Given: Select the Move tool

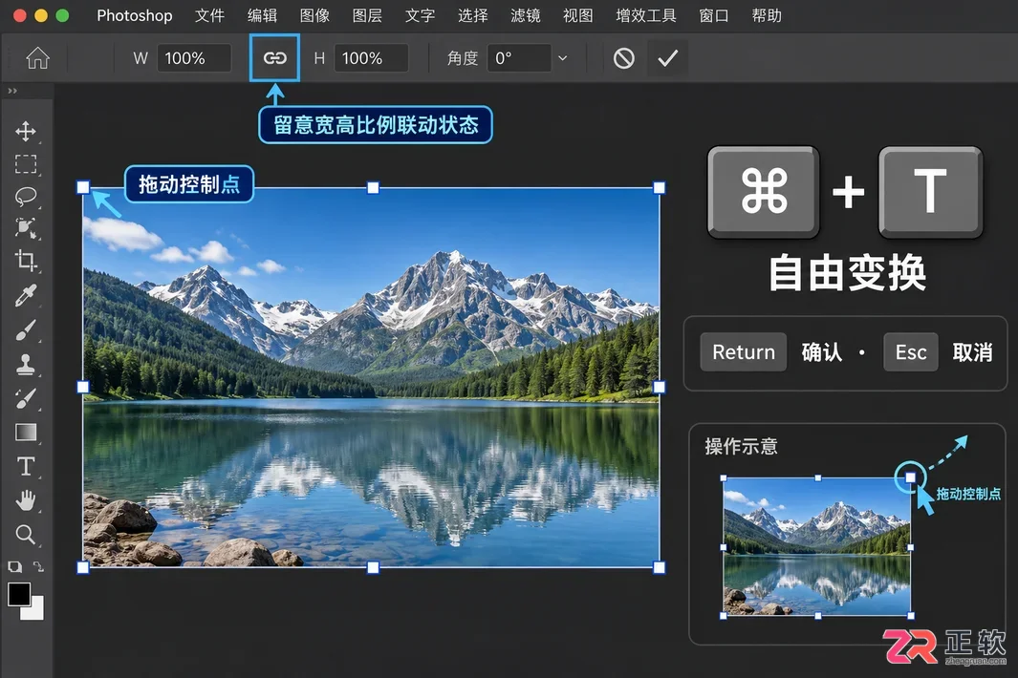Looking at the screenshot, I should tap(25, 131).
